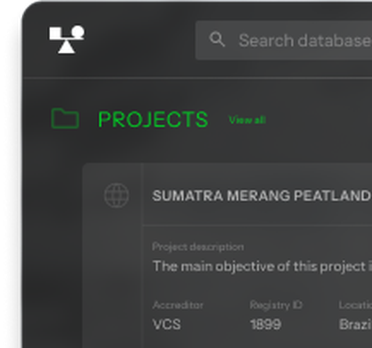372x348 pixels.
Task: Click the Project description label
Action: [x=198, y=247]
